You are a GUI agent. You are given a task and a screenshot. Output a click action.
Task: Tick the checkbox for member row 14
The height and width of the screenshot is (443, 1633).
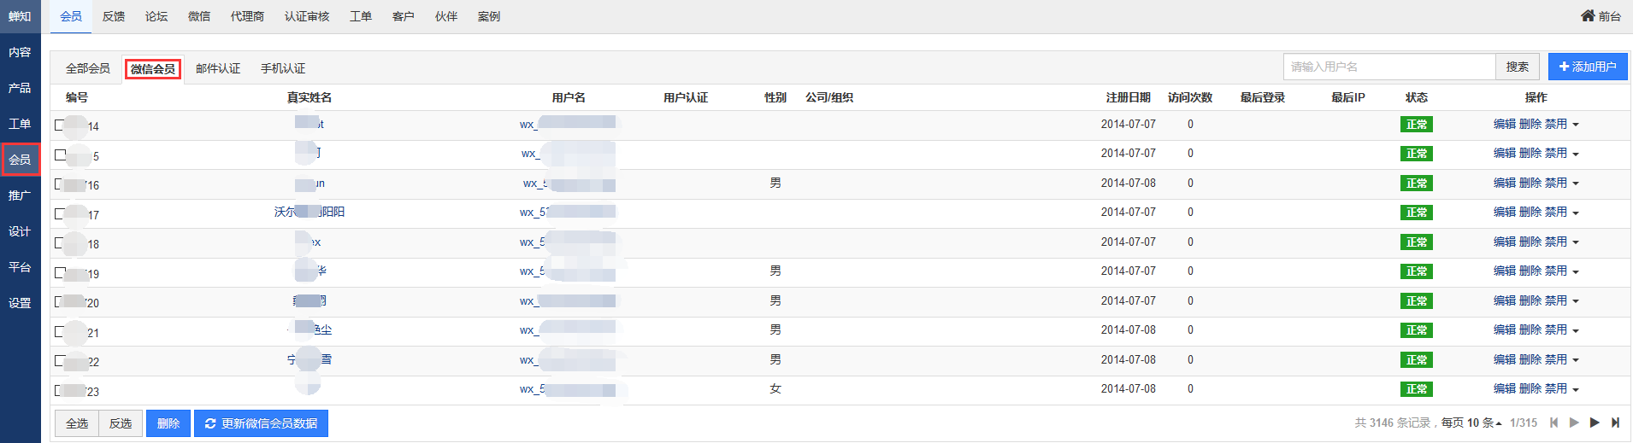(60, 125)
